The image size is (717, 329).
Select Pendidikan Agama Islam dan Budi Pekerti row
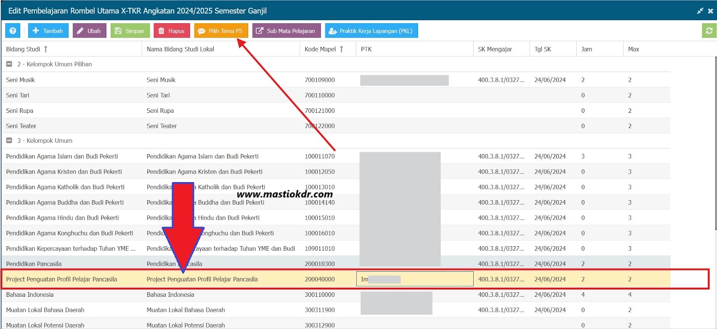tap(336, 156)
